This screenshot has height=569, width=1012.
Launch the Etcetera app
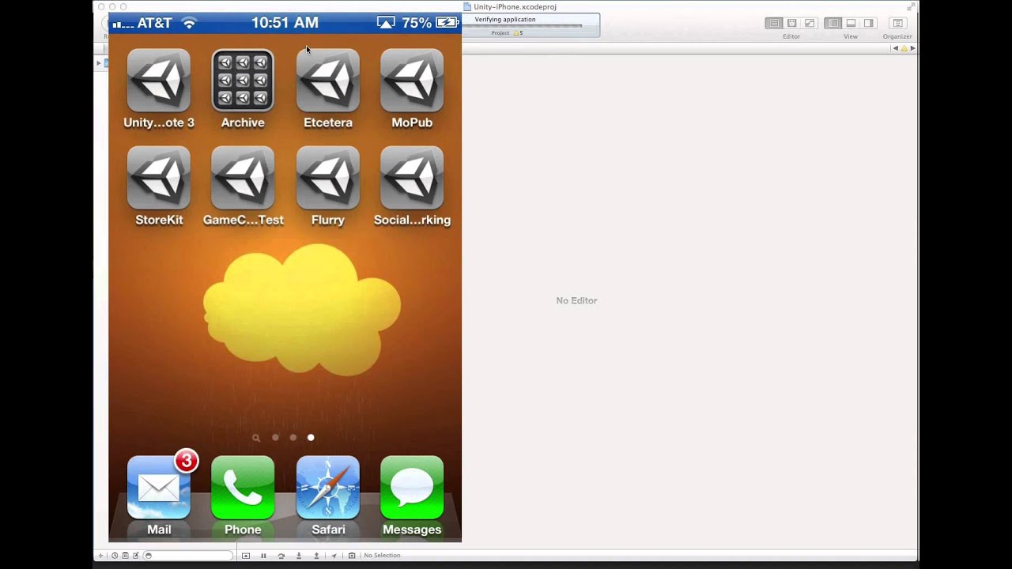click(328, 81)
